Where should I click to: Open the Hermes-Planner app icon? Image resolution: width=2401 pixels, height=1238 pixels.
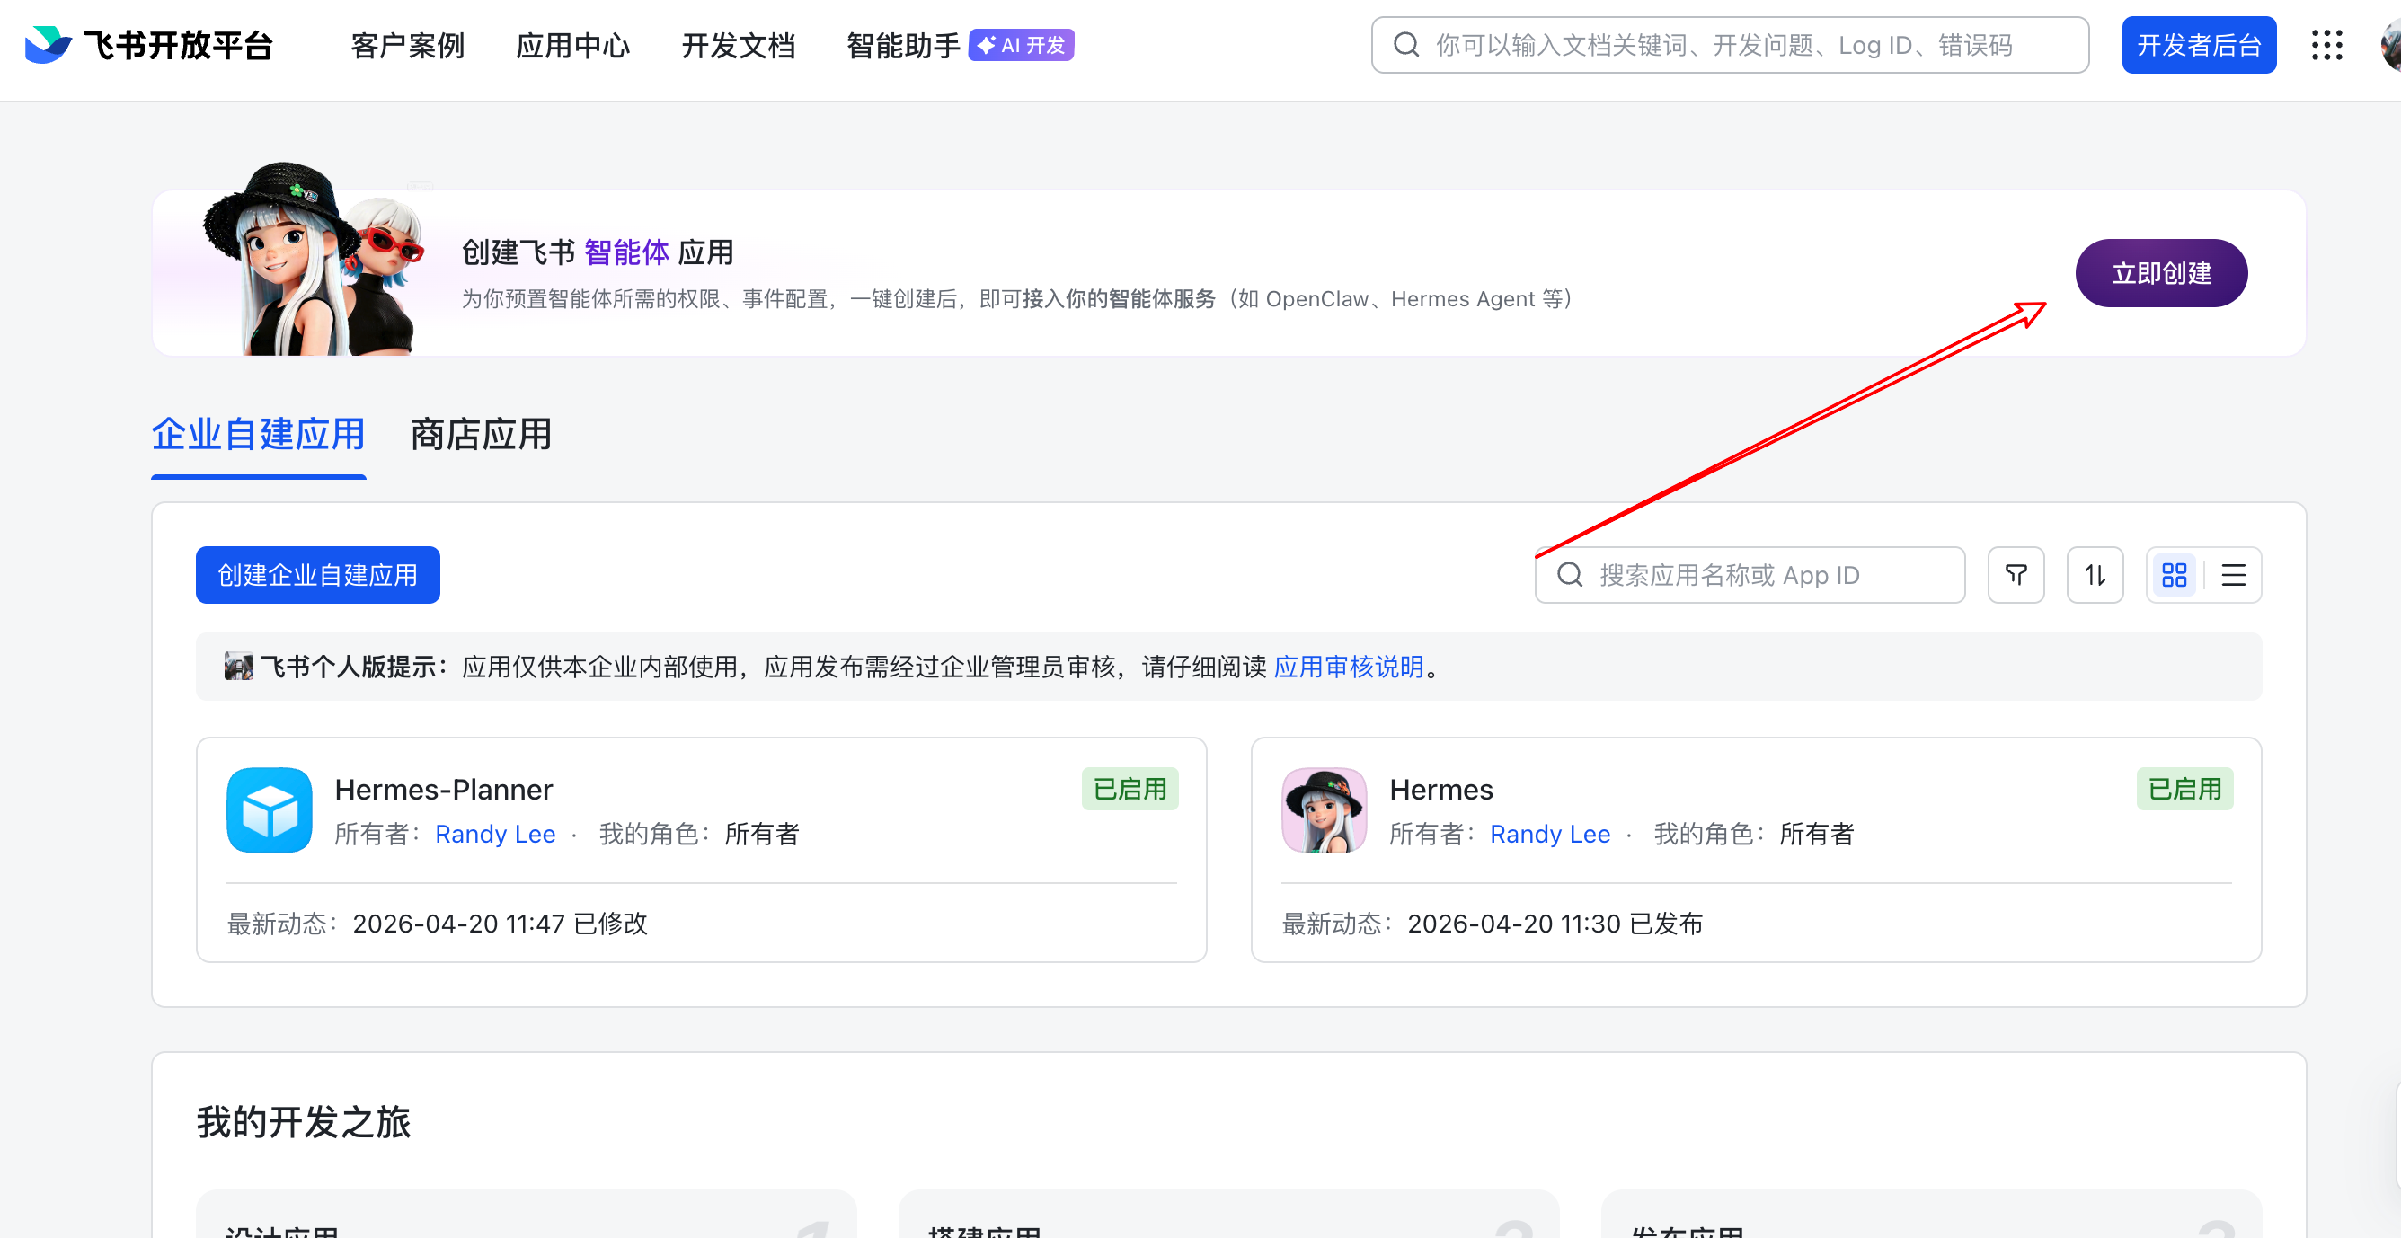point(270,810)
